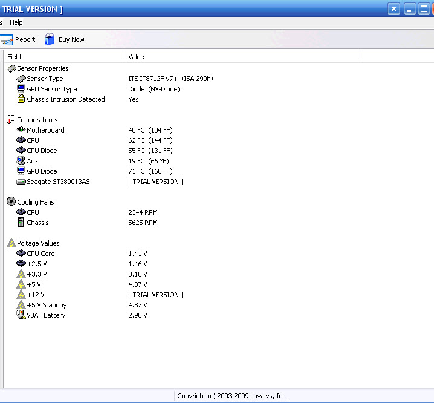Select the CPU Diode label
Viewport: 434px width, 403px height.
[x=42, y=151]
